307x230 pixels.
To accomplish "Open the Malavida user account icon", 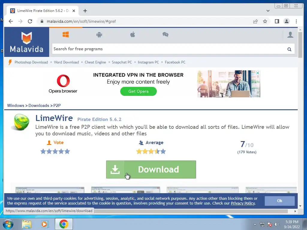I will click(x=290, y=35).
